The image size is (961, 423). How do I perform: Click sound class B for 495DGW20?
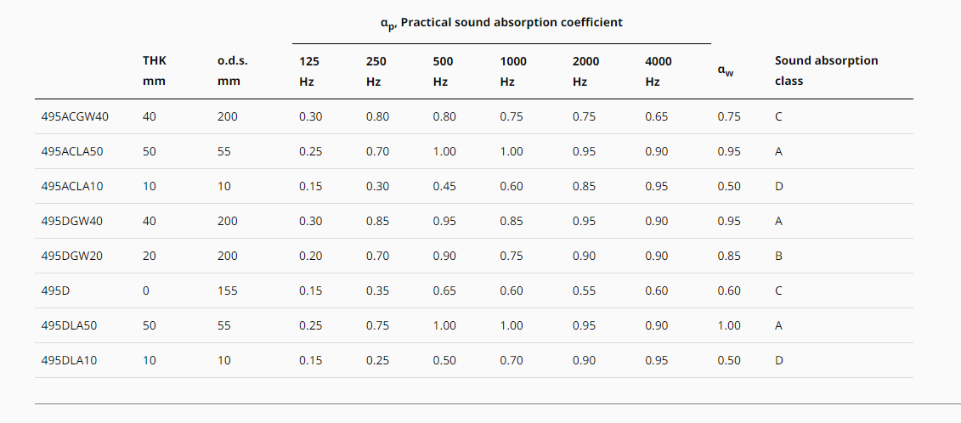click(x=778, y=257)
